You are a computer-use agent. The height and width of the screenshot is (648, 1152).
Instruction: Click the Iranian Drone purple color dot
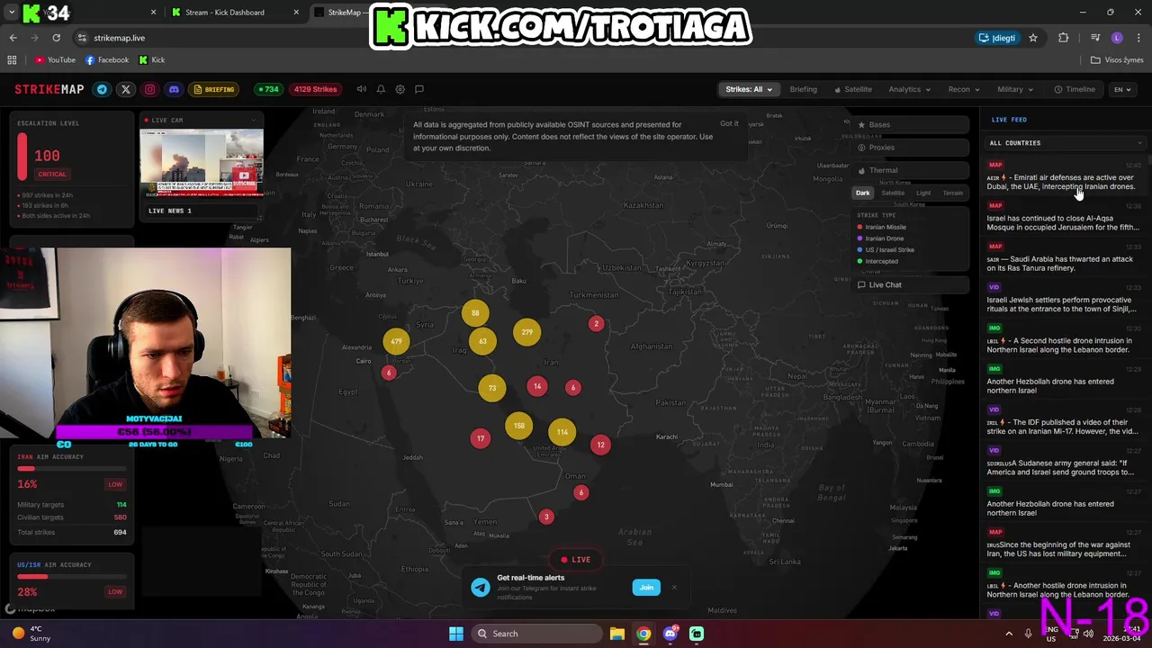pos(859,238)
